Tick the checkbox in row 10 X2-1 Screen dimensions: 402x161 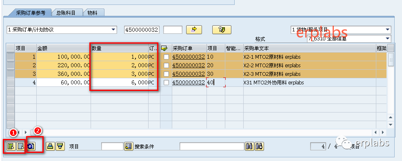point(167,57)
